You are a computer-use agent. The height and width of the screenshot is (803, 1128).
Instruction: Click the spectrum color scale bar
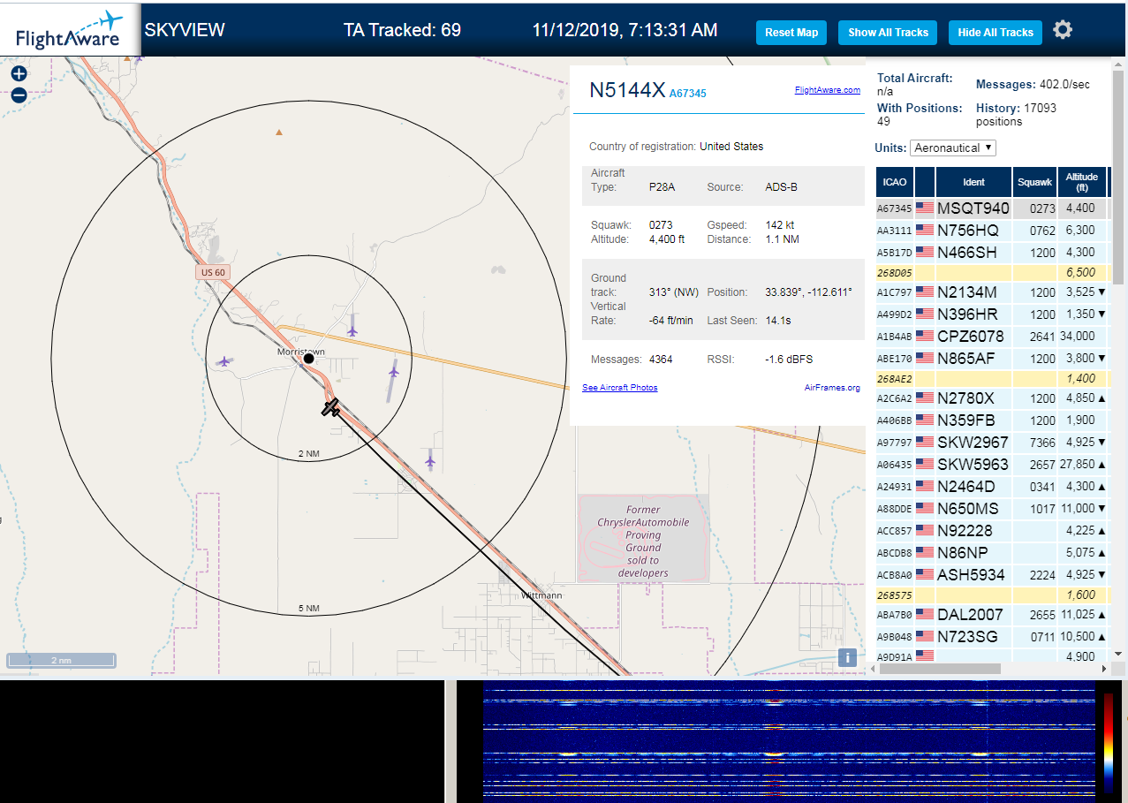(x=1109, y=742)
